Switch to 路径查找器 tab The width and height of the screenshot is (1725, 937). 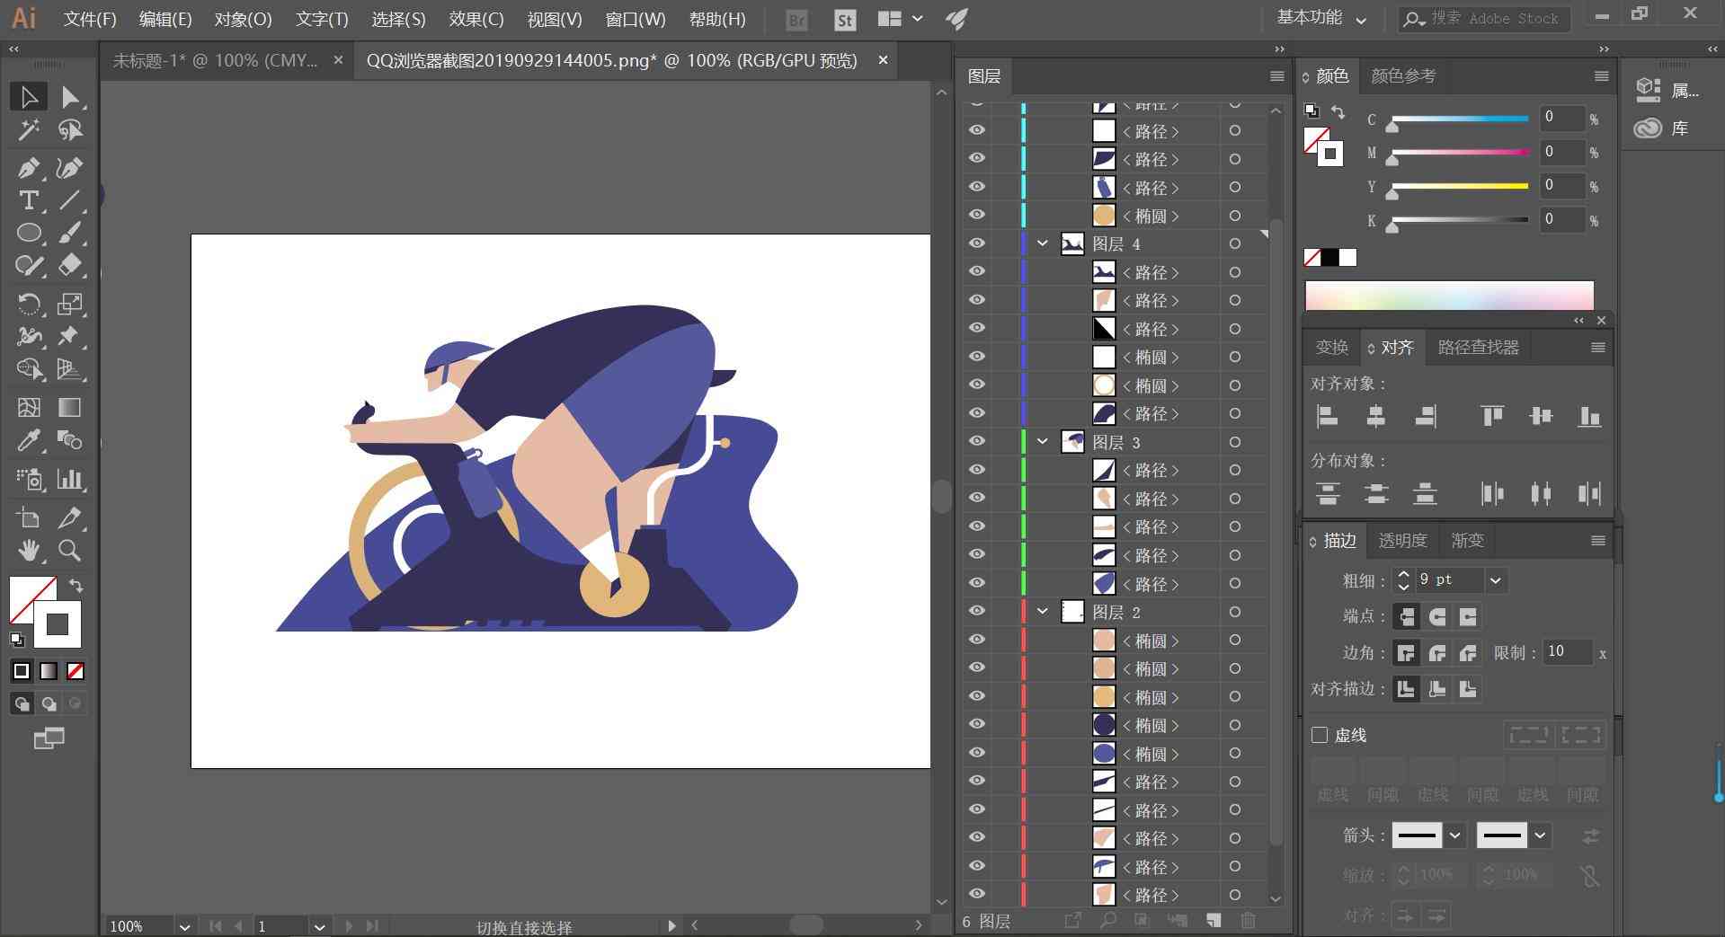[1478, 348]
